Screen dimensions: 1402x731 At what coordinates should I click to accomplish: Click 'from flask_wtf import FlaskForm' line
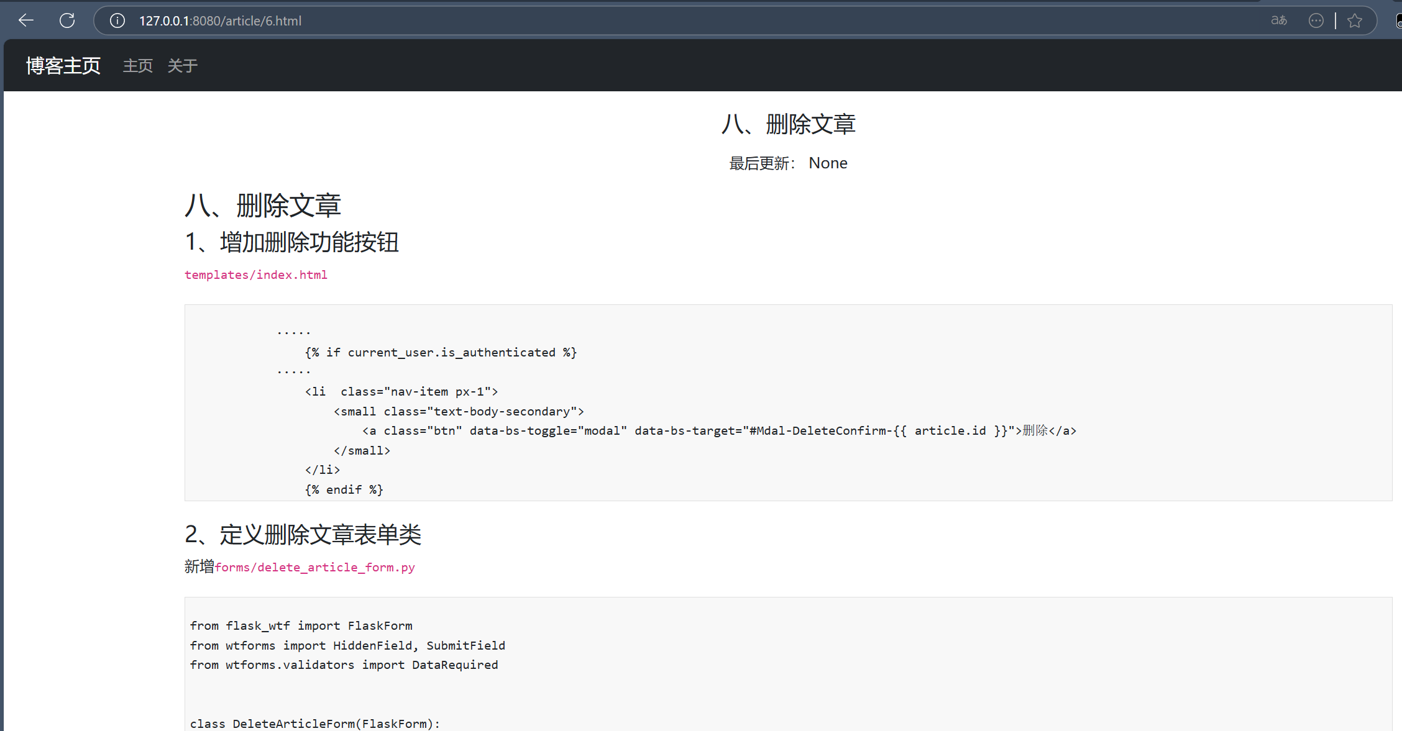click(x=301, y=625)
